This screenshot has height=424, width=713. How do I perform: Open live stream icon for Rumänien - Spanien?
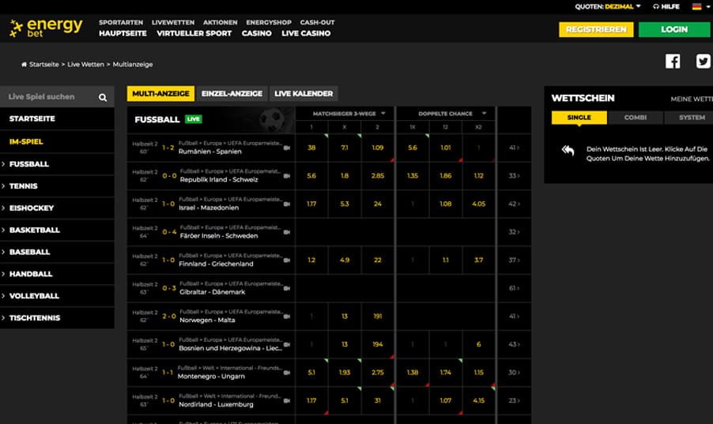[x=287, y=148]
